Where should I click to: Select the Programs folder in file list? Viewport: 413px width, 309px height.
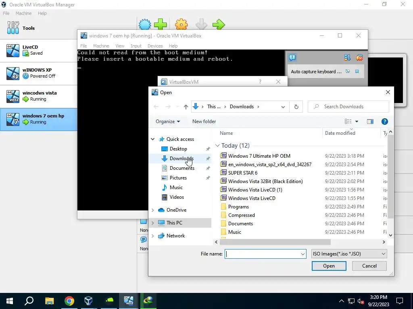click(238, 207)
